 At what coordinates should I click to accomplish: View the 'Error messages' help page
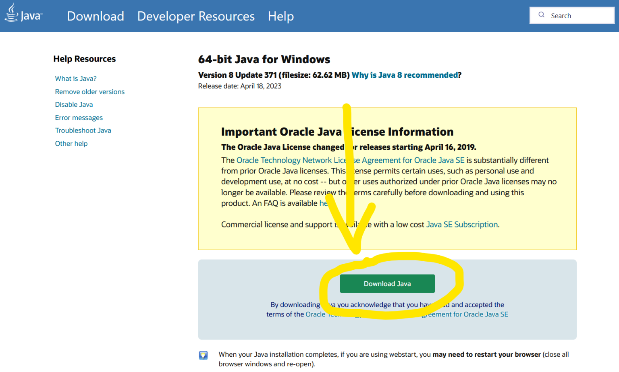(x=79, y=118)
